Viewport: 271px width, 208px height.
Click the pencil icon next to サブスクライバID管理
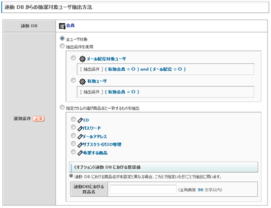tap(80, 145)
